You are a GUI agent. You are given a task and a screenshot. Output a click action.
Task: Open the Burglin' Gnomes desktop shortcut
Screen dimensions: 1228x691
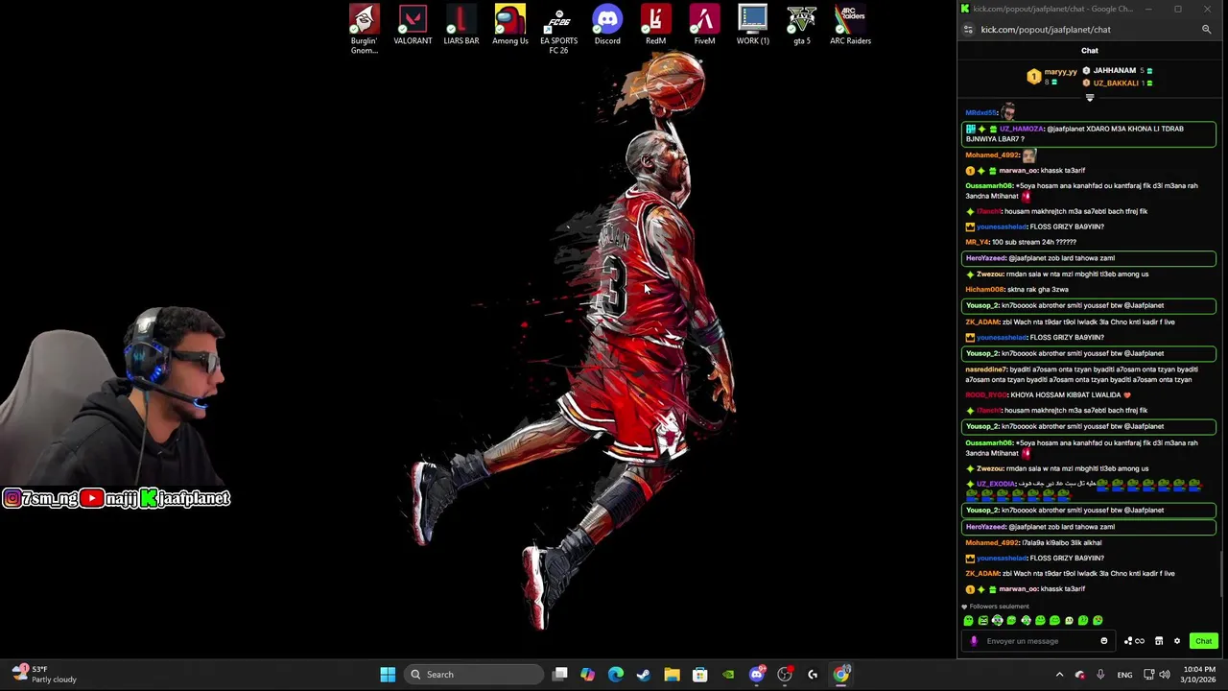pos(364,29)
